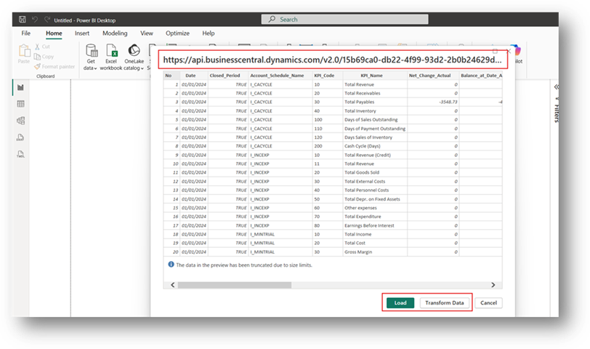
Task: Click the Undo arrow in title bar
Action: (36, 20)
